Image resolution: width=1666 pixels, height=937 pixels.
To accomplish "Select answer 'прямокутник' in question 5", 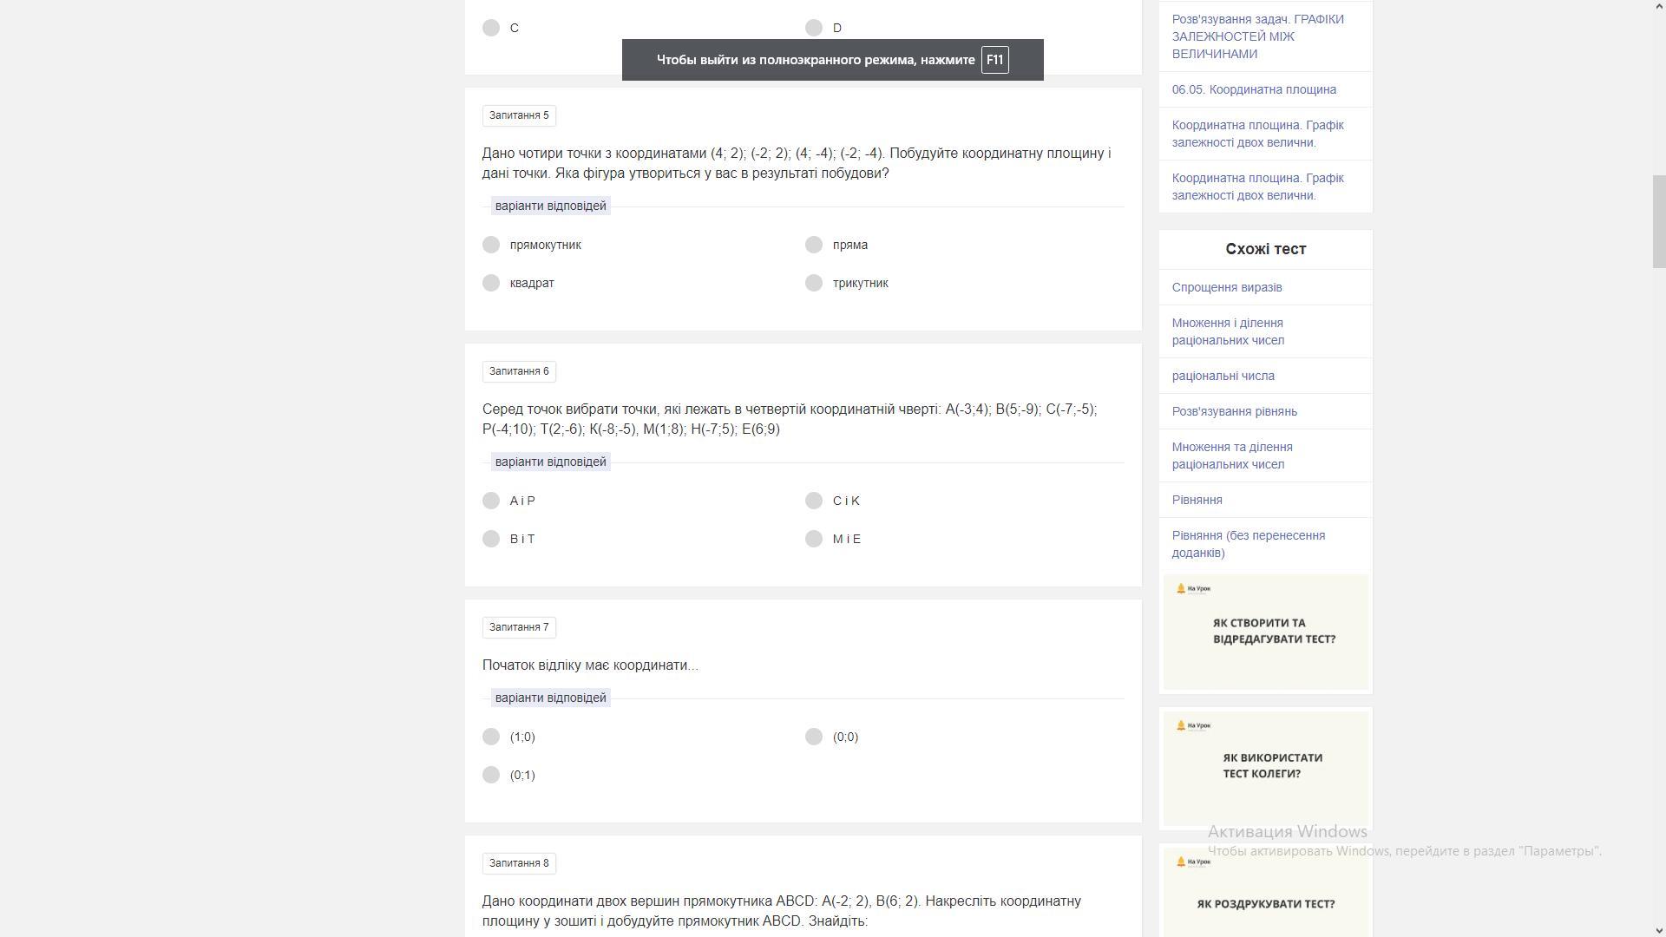I will point(491,245).
